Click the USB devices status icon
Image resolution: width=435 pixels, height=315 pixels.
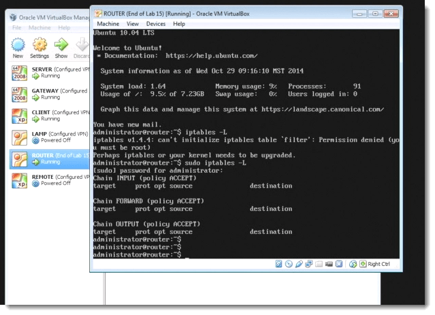299,264
